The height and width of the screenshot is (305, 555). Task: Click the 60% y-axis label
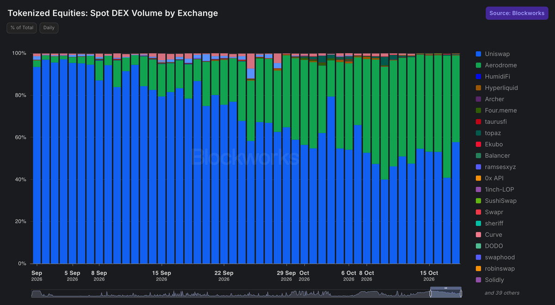(x=21, y=138)
